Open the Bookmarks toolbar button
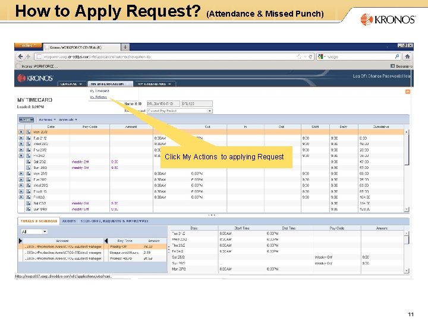The image size is (428, 321). (x=401, y=66)
